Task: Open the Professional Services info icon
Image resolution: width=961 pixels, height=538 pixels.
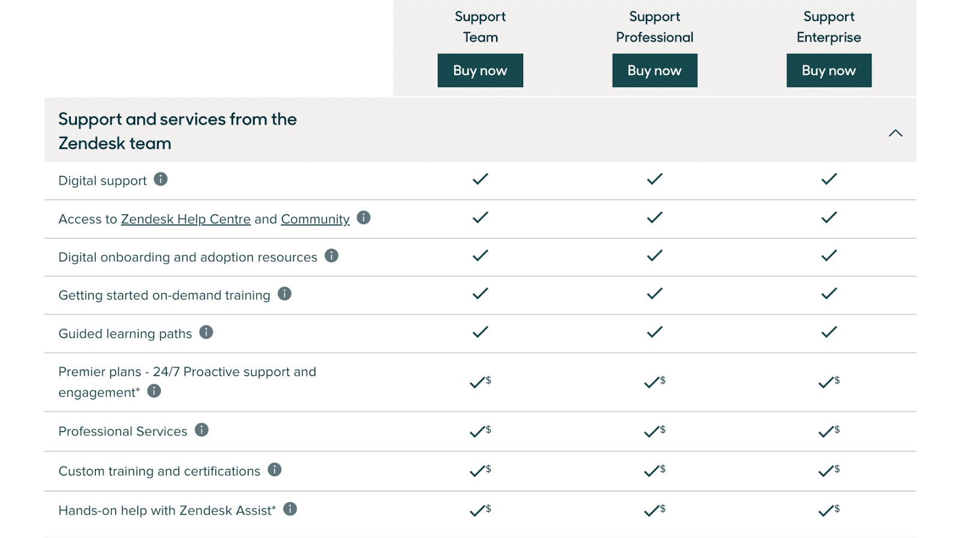Action: (202, 430)
